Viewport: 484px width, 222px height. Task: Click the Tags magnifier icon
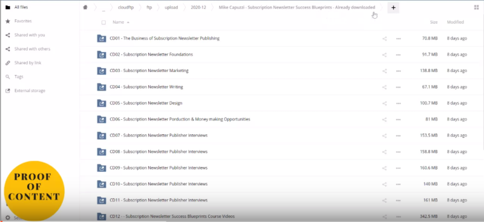point(8,77)
